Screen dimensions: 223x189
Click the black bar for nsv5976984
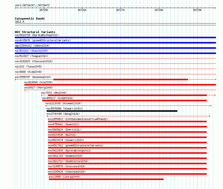(112, 111)
